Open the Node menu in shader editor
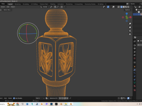The image size is (142, 106). tap(10, 98)
